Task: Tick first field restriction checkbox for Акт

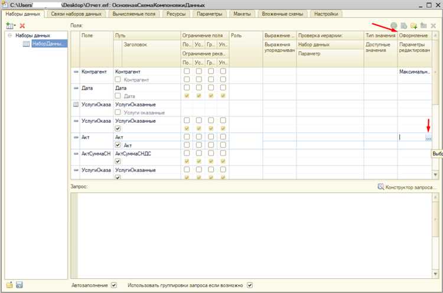Action: pos(187,136)
